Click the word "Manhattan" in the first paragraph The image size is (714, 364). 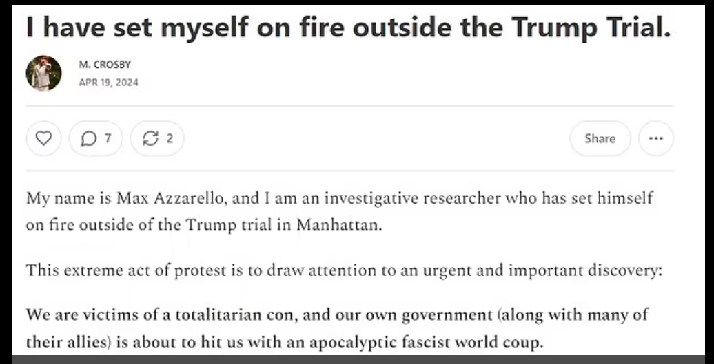[x=339, y=225]
